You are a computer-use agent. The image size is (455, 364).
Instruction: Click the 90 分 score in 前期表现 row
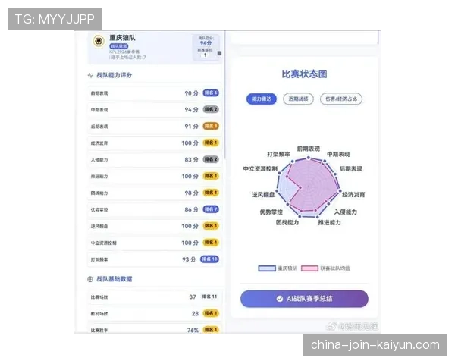click(x=192, y=93)
